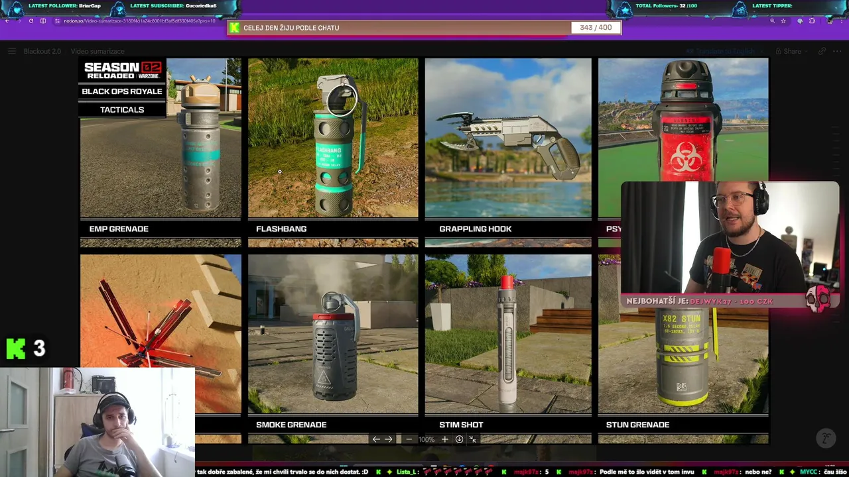Open the Notion sidebar hamburger menu
This screenshot has width=849, height=477.
11,51
